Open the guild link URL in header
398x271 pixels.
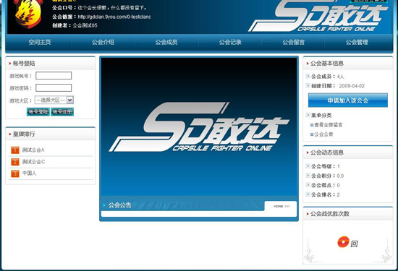114,17
